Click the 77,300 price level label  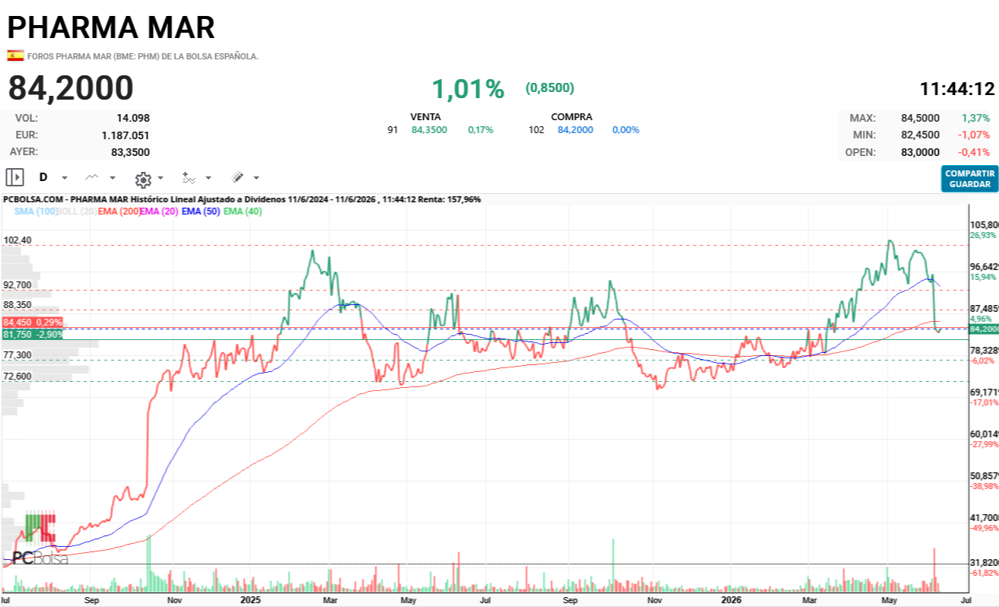tap(17, 355)
